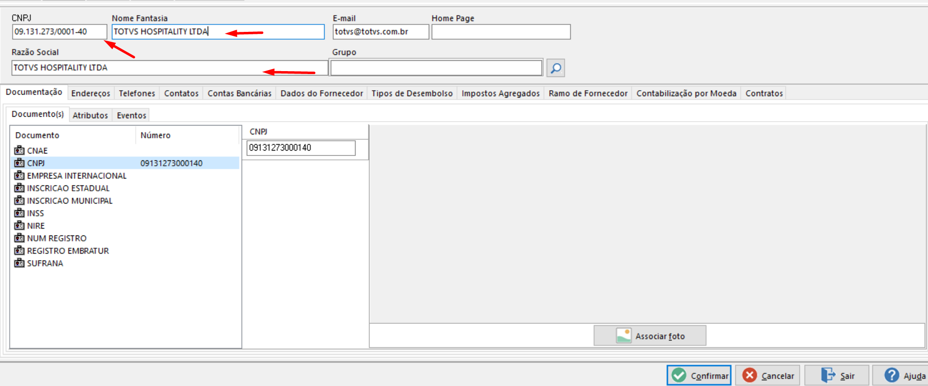The width and height of the screenshot is (928, 386).
Task: Click the INSCRICAO MUNICIPAL document icon
Action: point(19,200)
